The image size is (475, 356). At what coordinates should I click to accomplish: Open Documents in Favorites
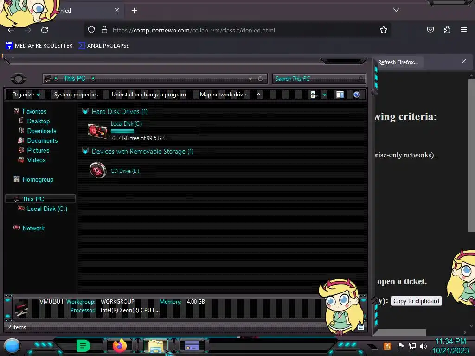click(x=42, y=140)
